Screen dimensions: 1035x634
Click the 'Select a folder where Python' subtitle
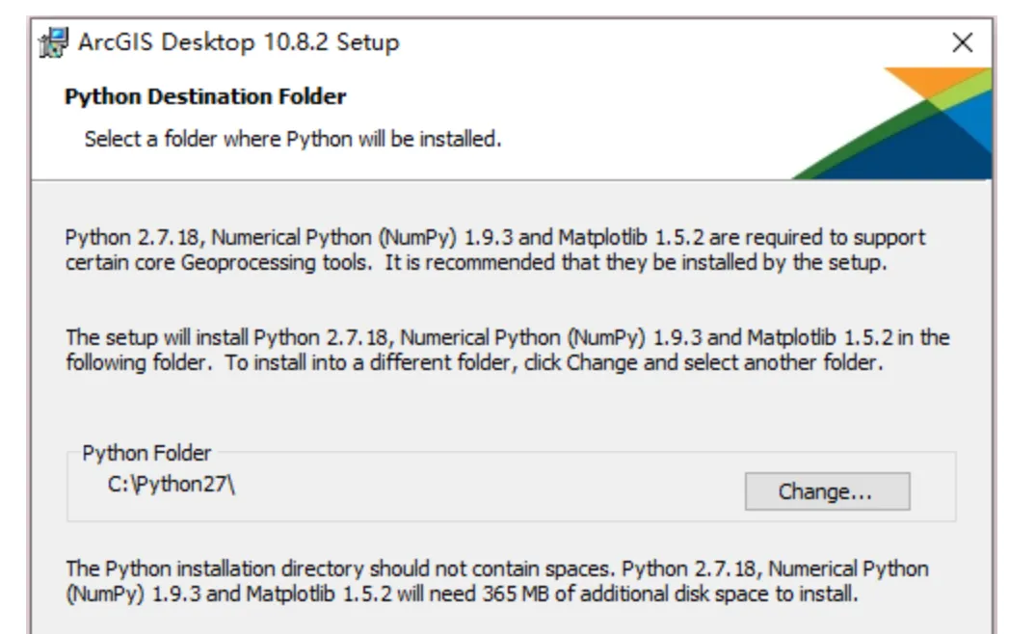tap(292, 139)
